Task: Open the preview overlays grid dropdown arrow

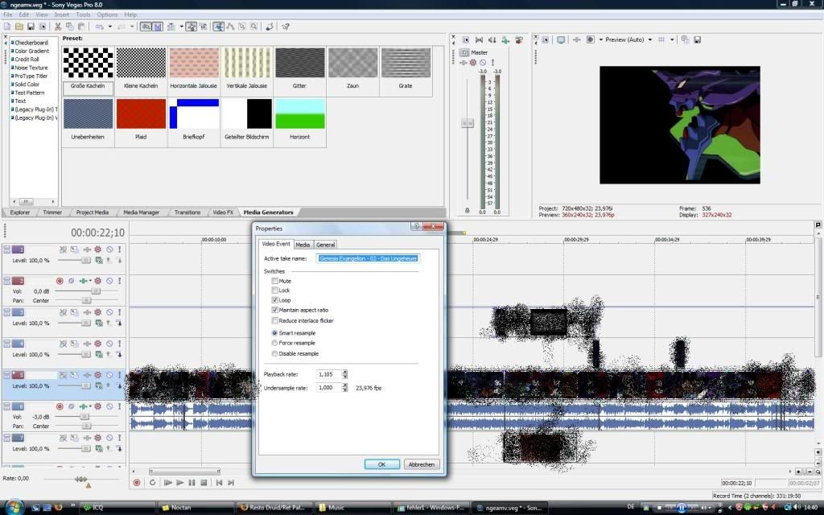Action: click(x=672, y=39)
